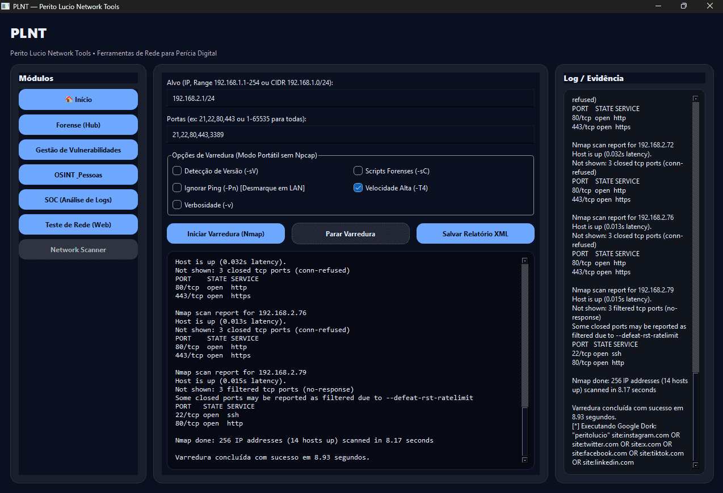Enable Scripts Forenses (-sC)
Screen dimensions: 723x493
(358, 171)
